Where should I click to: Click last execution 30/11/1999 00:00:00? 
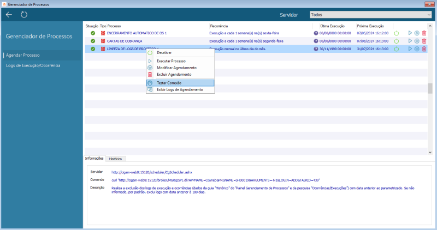335,49
